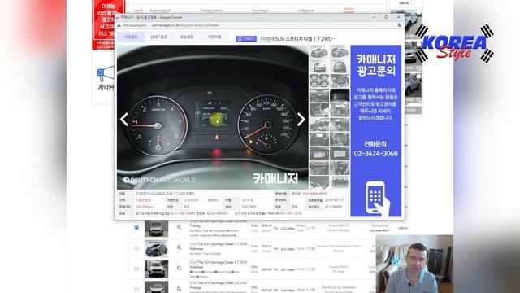Click the registration date 2016-05-17

point(334,200)
